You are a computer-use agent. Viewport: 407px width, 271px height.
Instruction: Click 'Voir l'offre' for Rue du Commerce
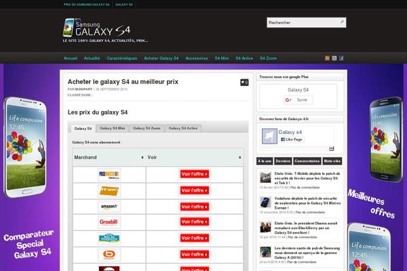pos(195,238)
